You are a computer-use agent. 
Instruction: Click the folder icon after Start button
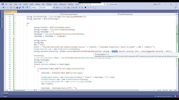pos(65,7)
